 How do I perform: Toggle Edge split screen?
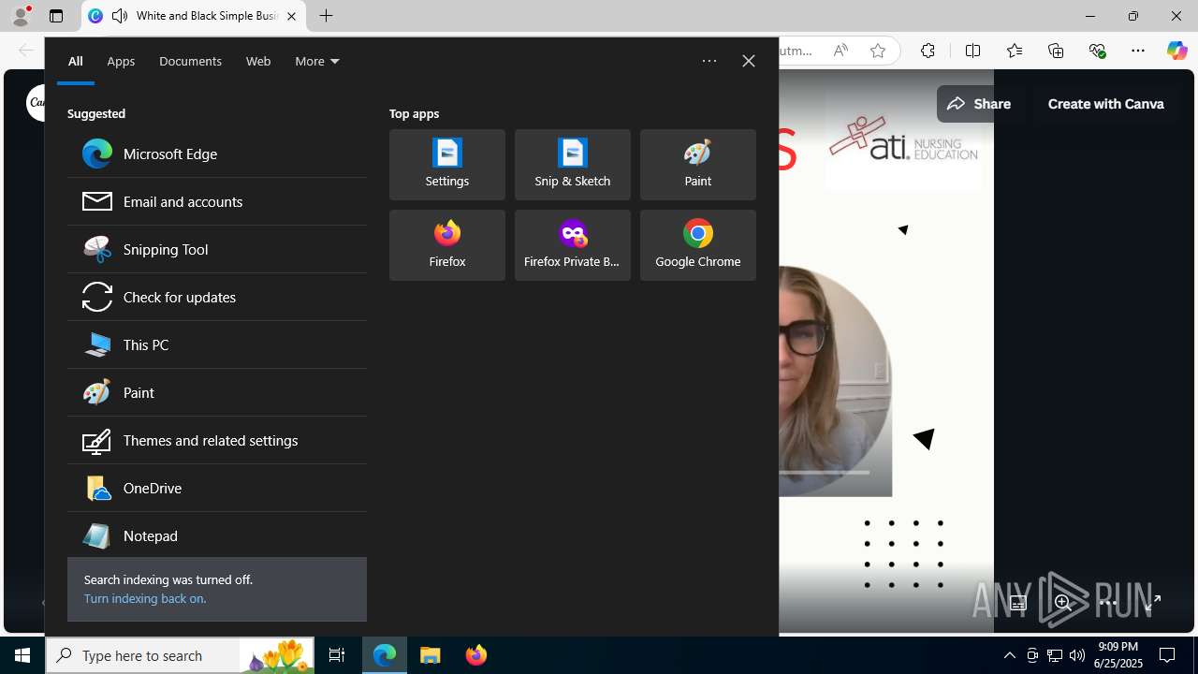[x=972, y=51]
